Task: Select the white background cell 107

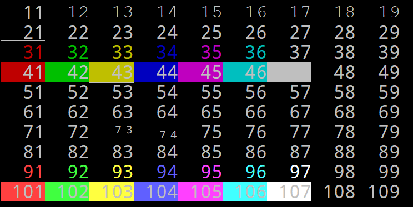Action: (x=289, y=192)
